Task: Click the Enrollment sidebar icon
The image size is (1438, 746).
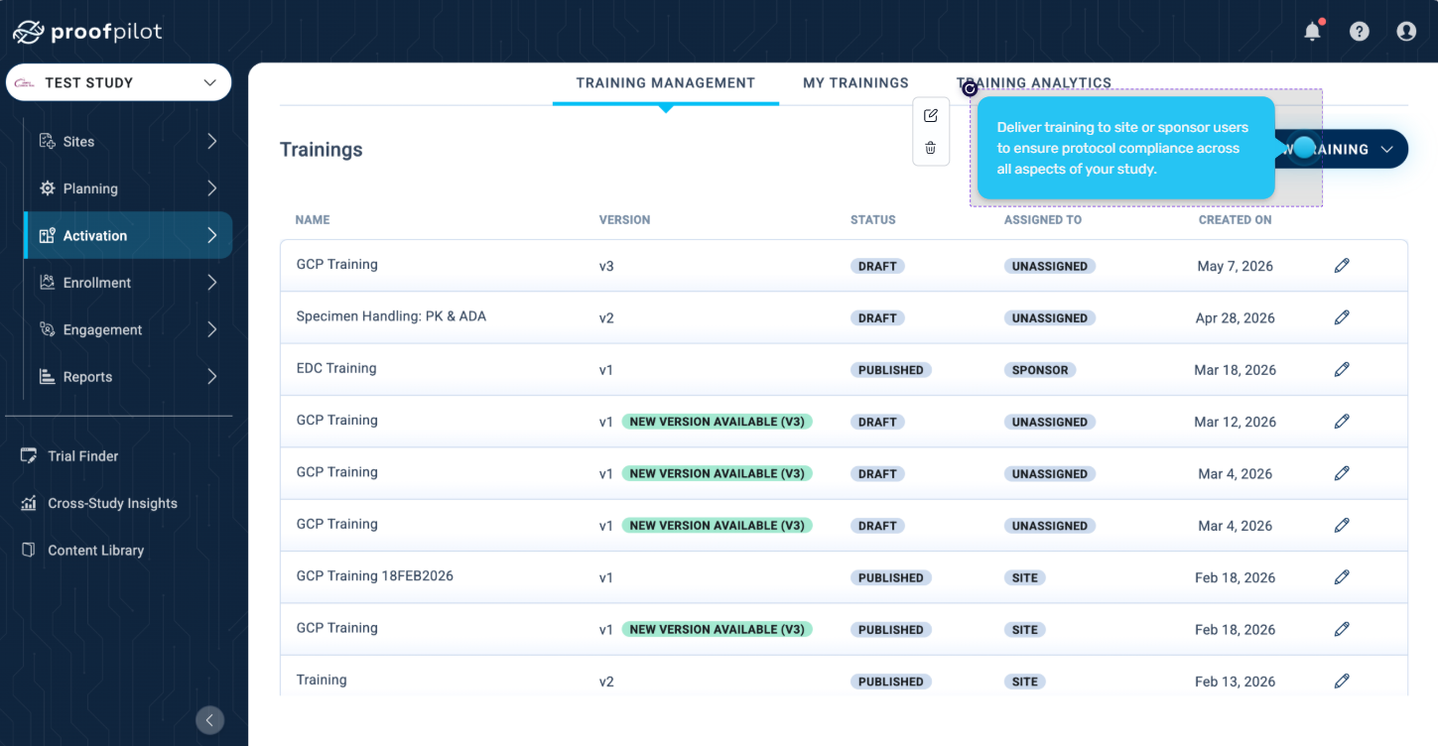Action: click(x=47, y=282)
